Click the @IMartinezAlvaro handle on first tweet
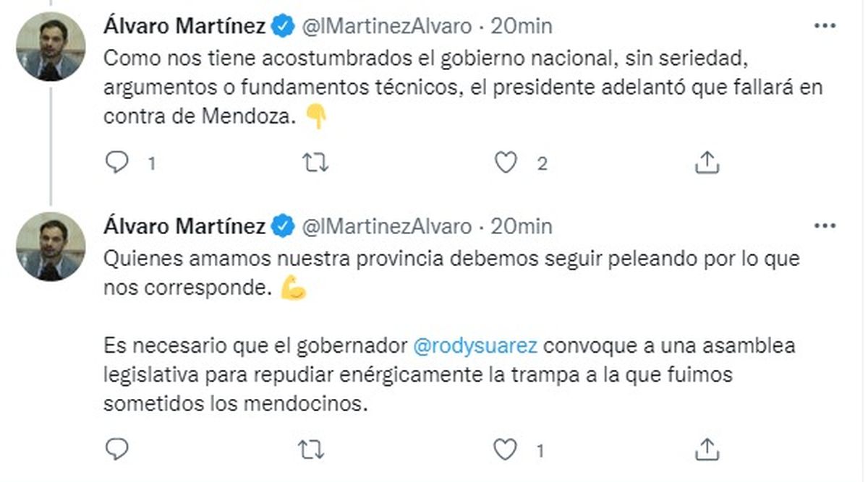Image resolution: width=868 pixels, height=482 pixels. point(386,27)
